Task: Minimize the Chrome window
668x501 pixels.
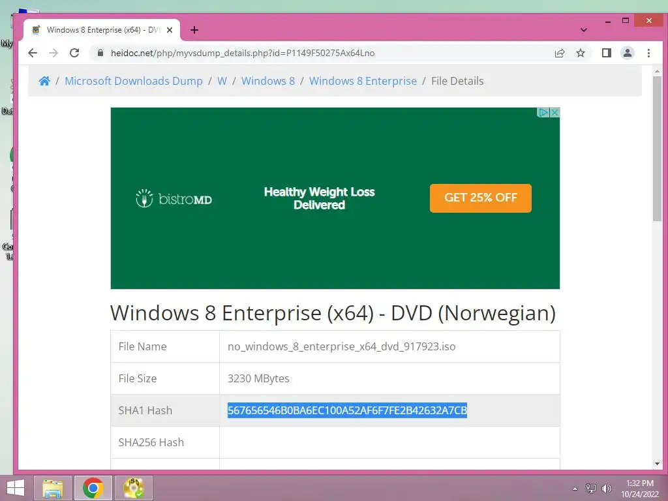Action: click(x=608, y=21)
